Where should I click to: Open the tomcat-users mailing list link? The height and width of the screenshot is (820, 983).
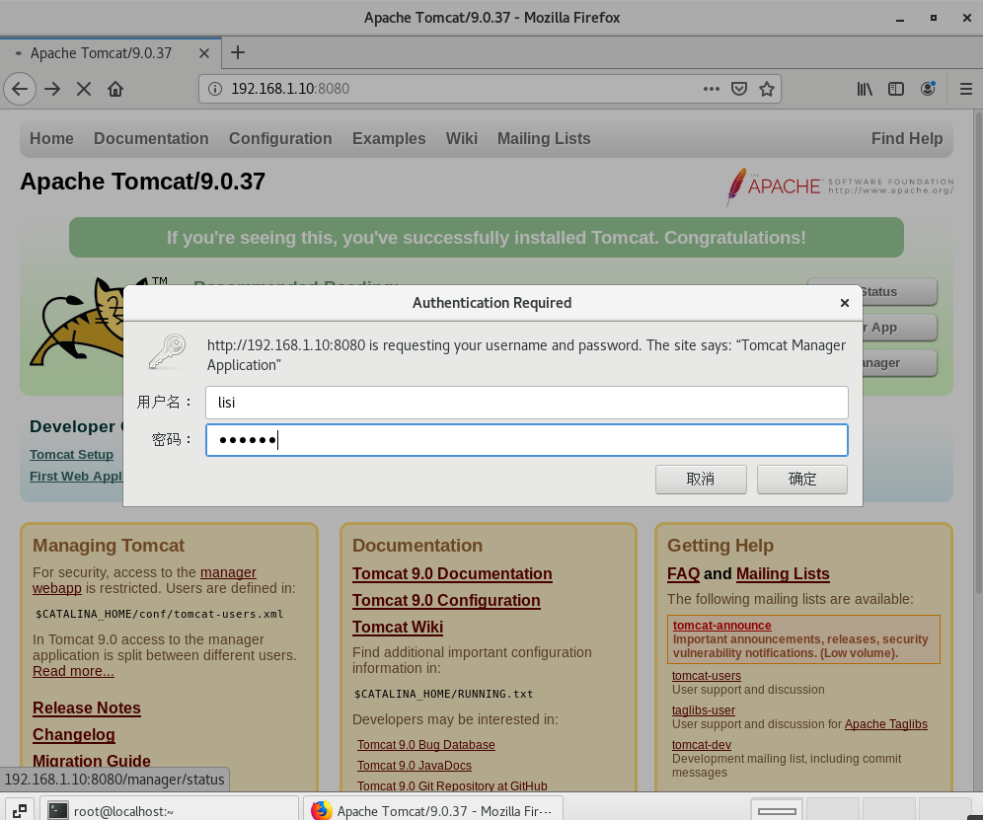[706, 676]
